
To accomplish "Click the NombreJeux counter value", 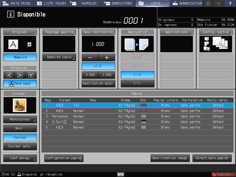I will click(x=133, y=21).
